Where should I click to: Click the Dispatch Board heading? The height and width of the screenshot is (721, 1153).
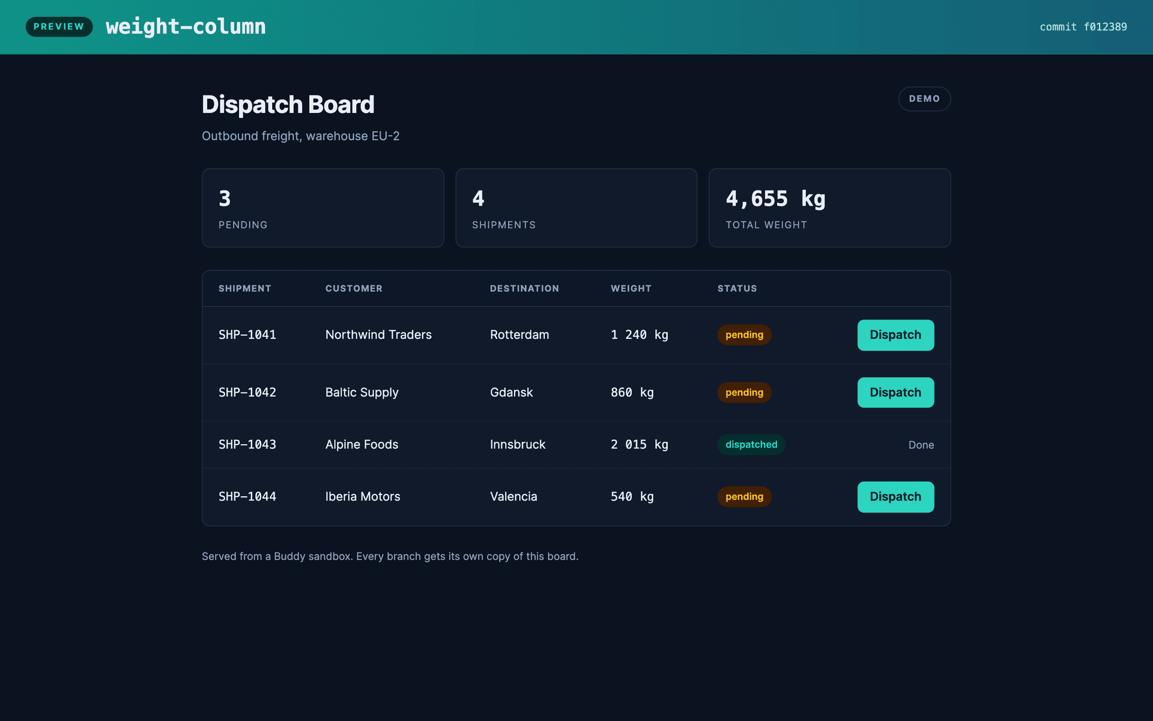point(288,105)
